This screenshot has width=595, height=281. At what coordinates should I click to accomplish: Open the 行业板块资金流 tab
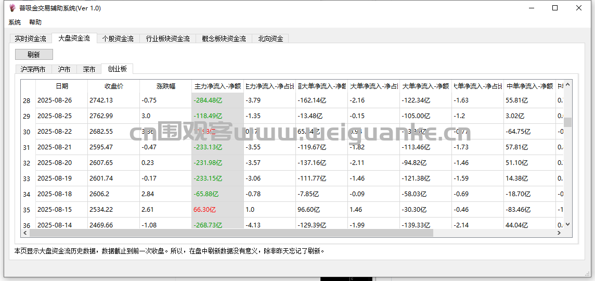tap(167, 39)
